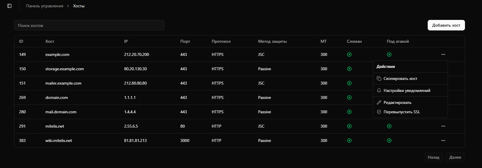Viewport: 482px width, 168px height.
Task: Select 'Перевыпустить SSL' menu entry
Action: 402,112
